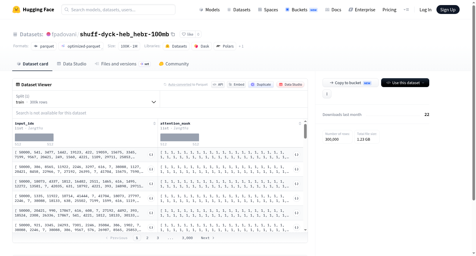Click the Log In link
The height and width of the screenshot is (256, 476).
coord(425,10)
